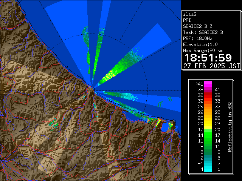Pick the cyan swatch beside "-4"
This screenshot has height=181, width=242.
[x=208, y=169]
